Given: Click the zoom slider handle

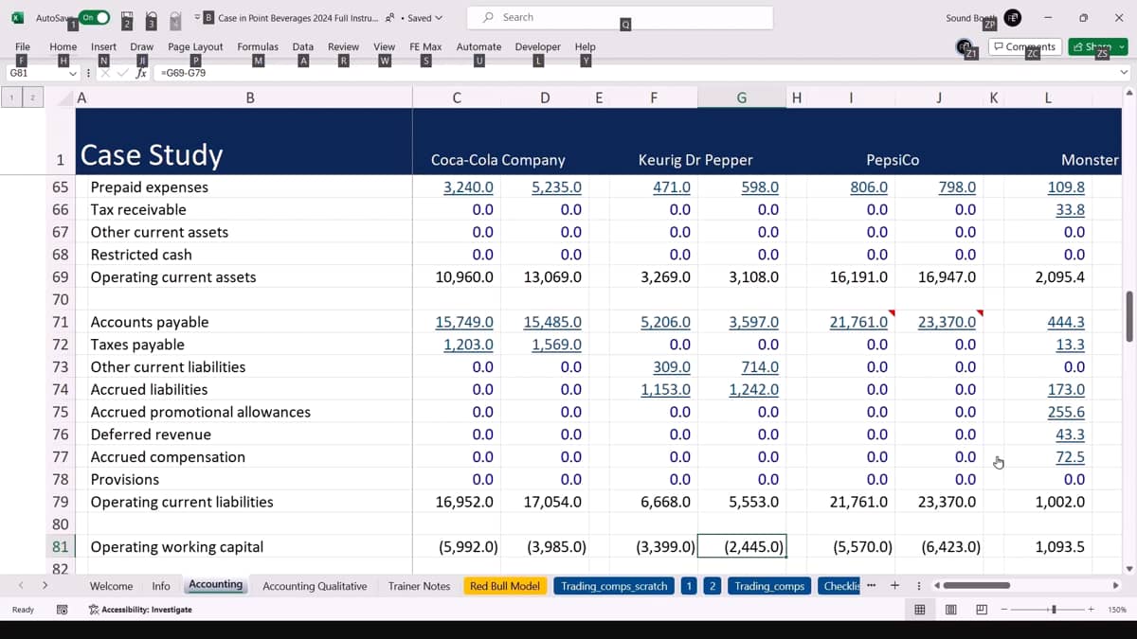Looking at the screenshot, I should 1054,610.
